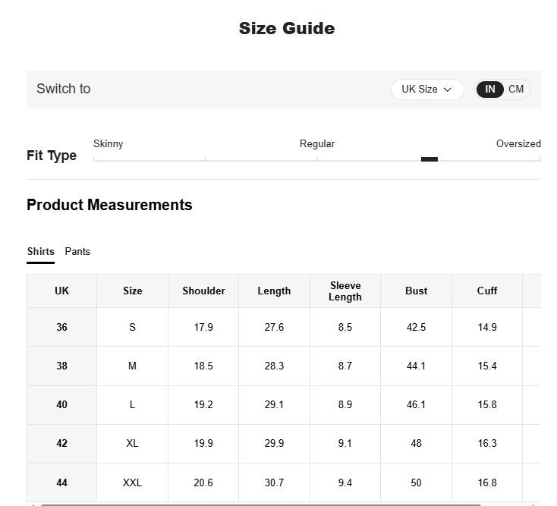
Task: Click the Regular fit label
Action: point(317,144)
